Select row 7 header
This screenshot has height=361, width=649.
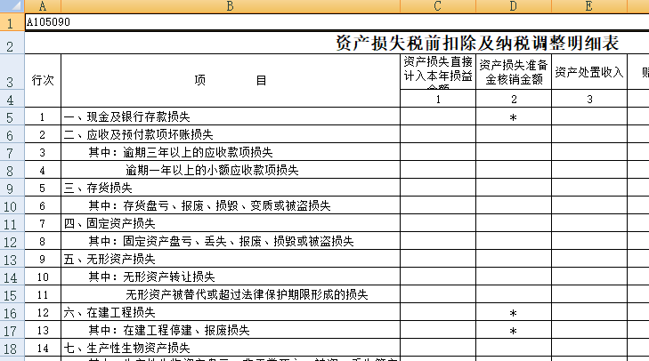point(12,152)
